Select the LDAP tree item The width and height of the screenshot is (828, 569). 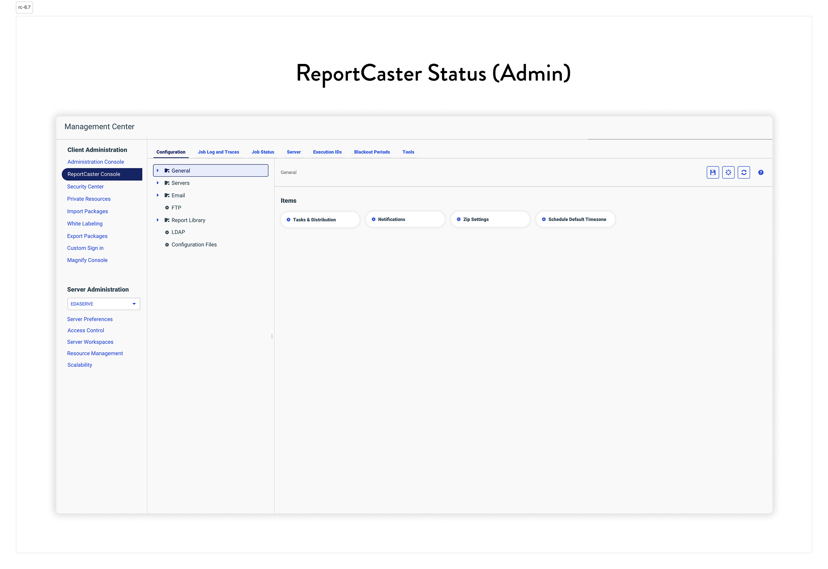[x=178, y=232]
